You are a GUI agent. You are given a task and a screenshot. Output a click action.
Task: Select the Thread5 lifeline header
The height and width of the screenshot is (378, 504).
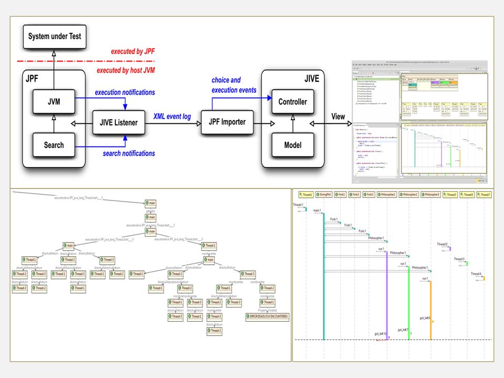[x=467, y=194]
